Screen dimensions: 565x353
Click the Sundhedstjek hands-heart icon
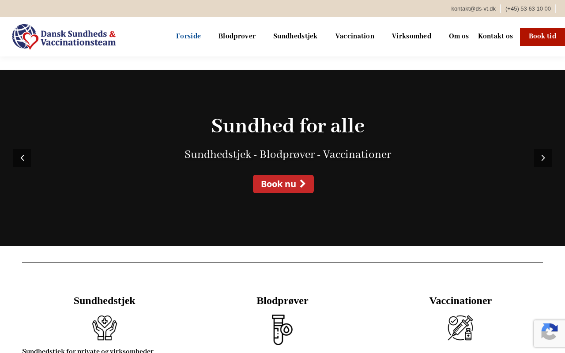(105, 328)
